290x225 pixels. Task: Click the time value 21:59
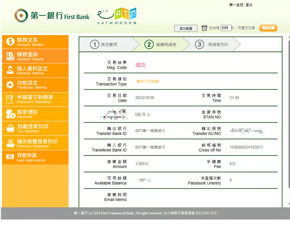[234, 98]
